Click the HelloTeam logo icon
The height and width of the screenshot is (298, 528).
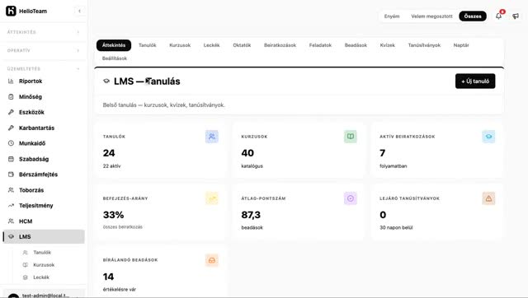[x=11, y=11]
